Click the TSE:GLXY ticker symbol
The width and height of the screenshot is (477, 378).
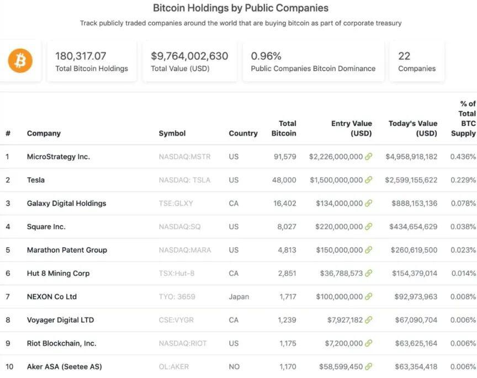point(176,204)
